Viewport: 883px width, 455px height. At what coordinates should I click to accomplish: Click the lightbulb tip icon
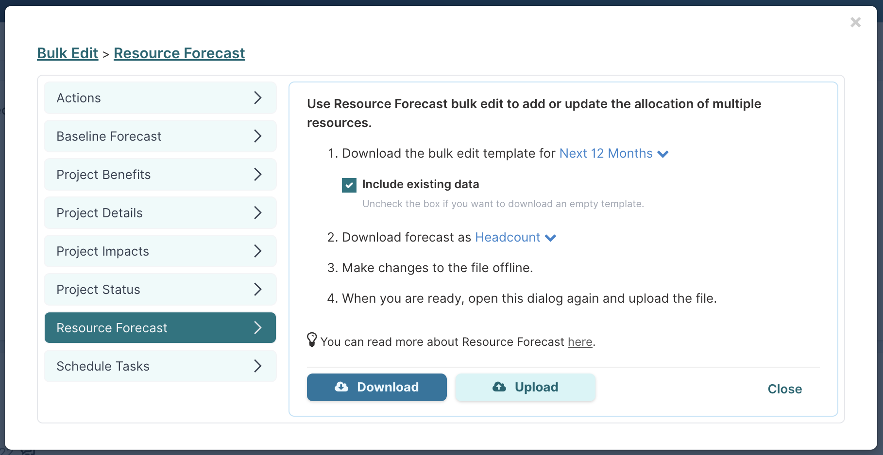(x=312, y=340)
